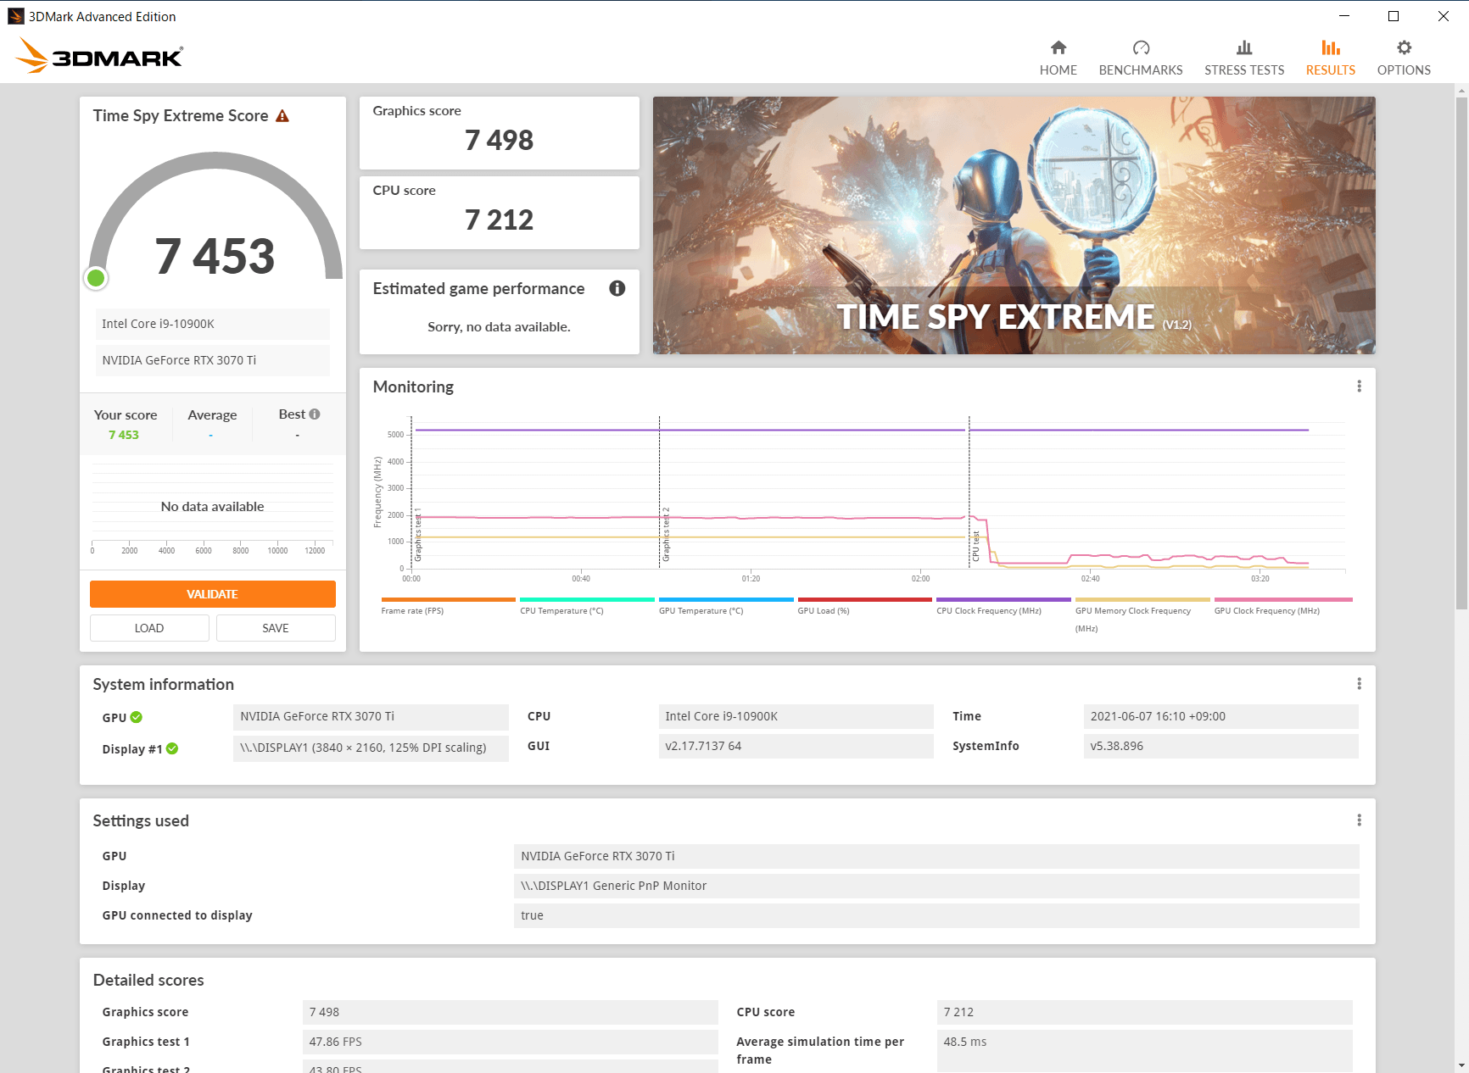Go to the HOME tab
Image resolution: width=1469 pixels, height=1073 pixels.
[1058, 58]
